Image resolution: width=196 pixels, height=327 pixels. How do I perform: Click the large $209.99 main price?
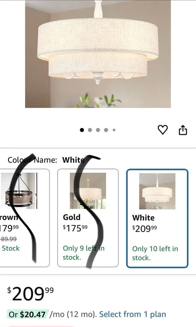[30, 293]
